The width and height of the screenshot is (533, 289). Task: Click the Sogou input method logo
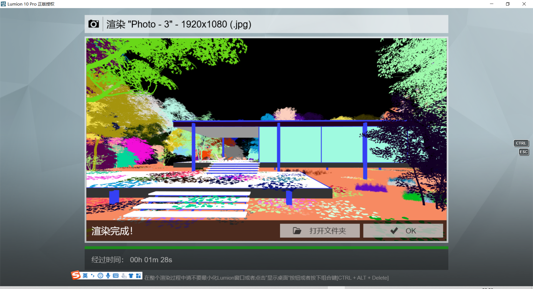coord(76,275)
